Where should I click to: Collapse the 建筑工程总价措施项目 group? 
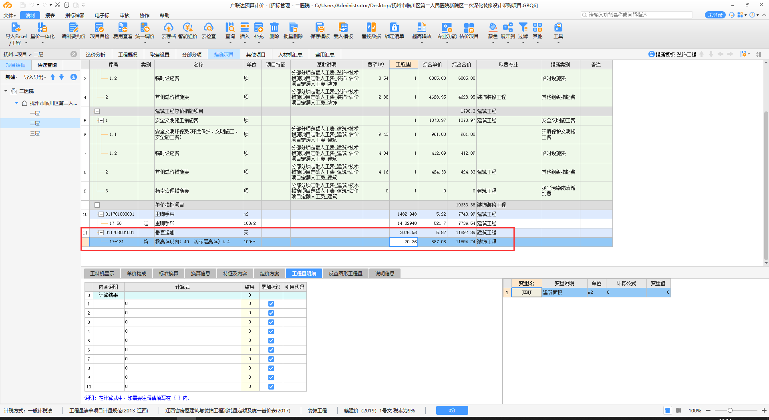click(x=97, y=111)
